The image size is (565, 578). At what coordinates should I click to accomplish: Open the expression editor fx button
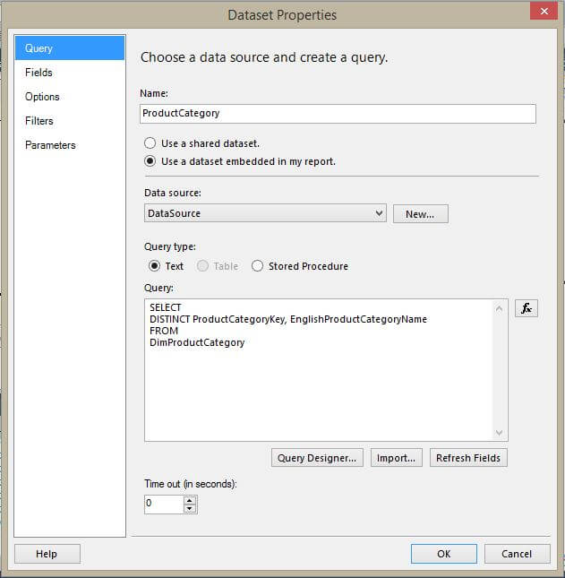pos(526,308)
